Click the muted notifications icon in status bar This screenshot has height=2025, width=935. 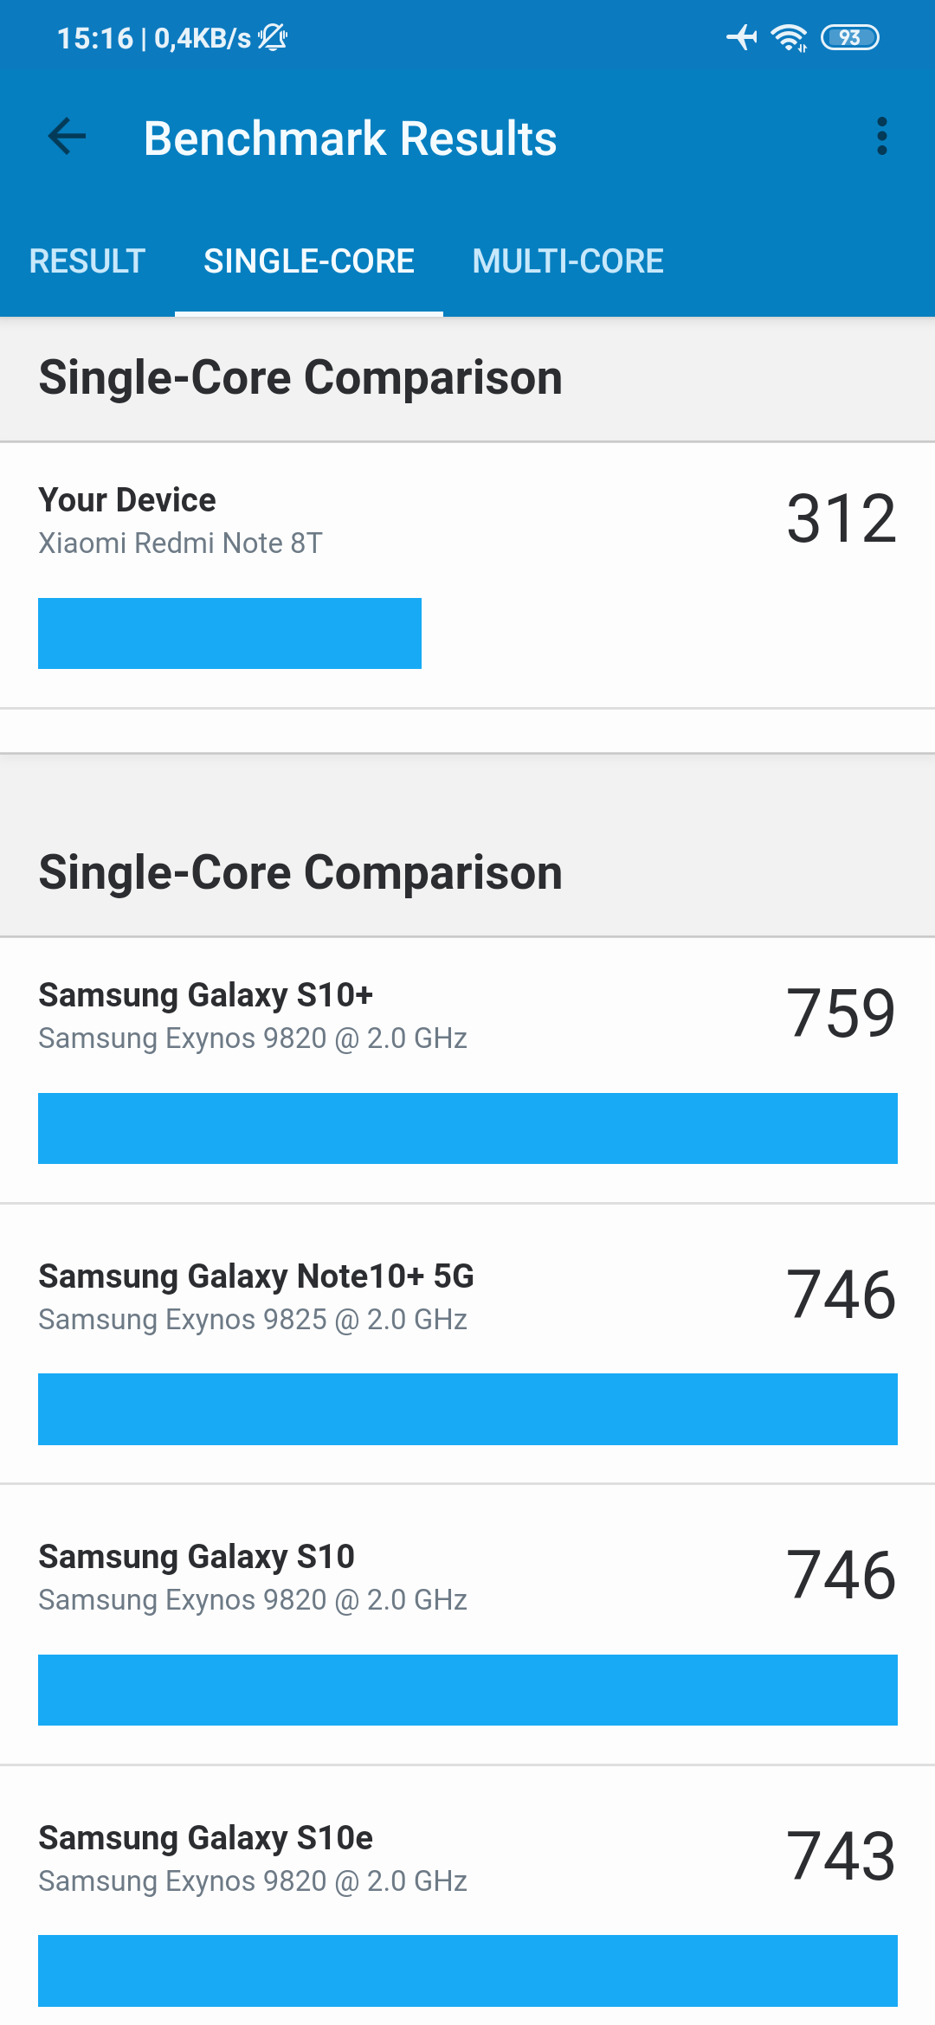271,38
